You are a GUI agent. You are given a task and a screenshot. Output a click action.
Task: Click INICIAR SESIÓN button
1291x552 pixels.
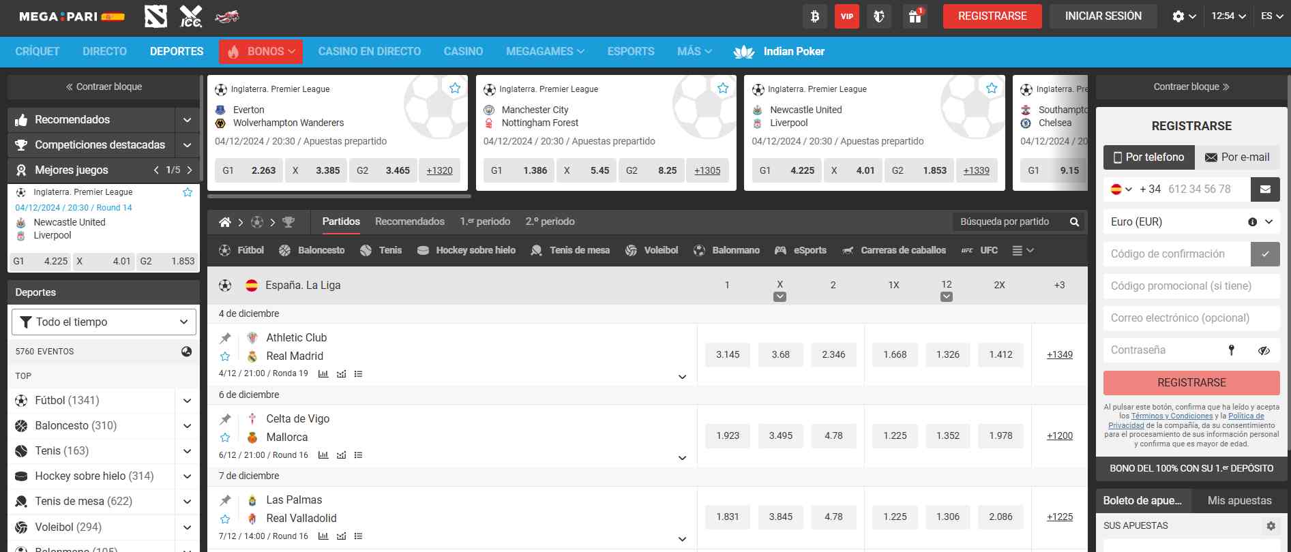[x=1103, y=16]
